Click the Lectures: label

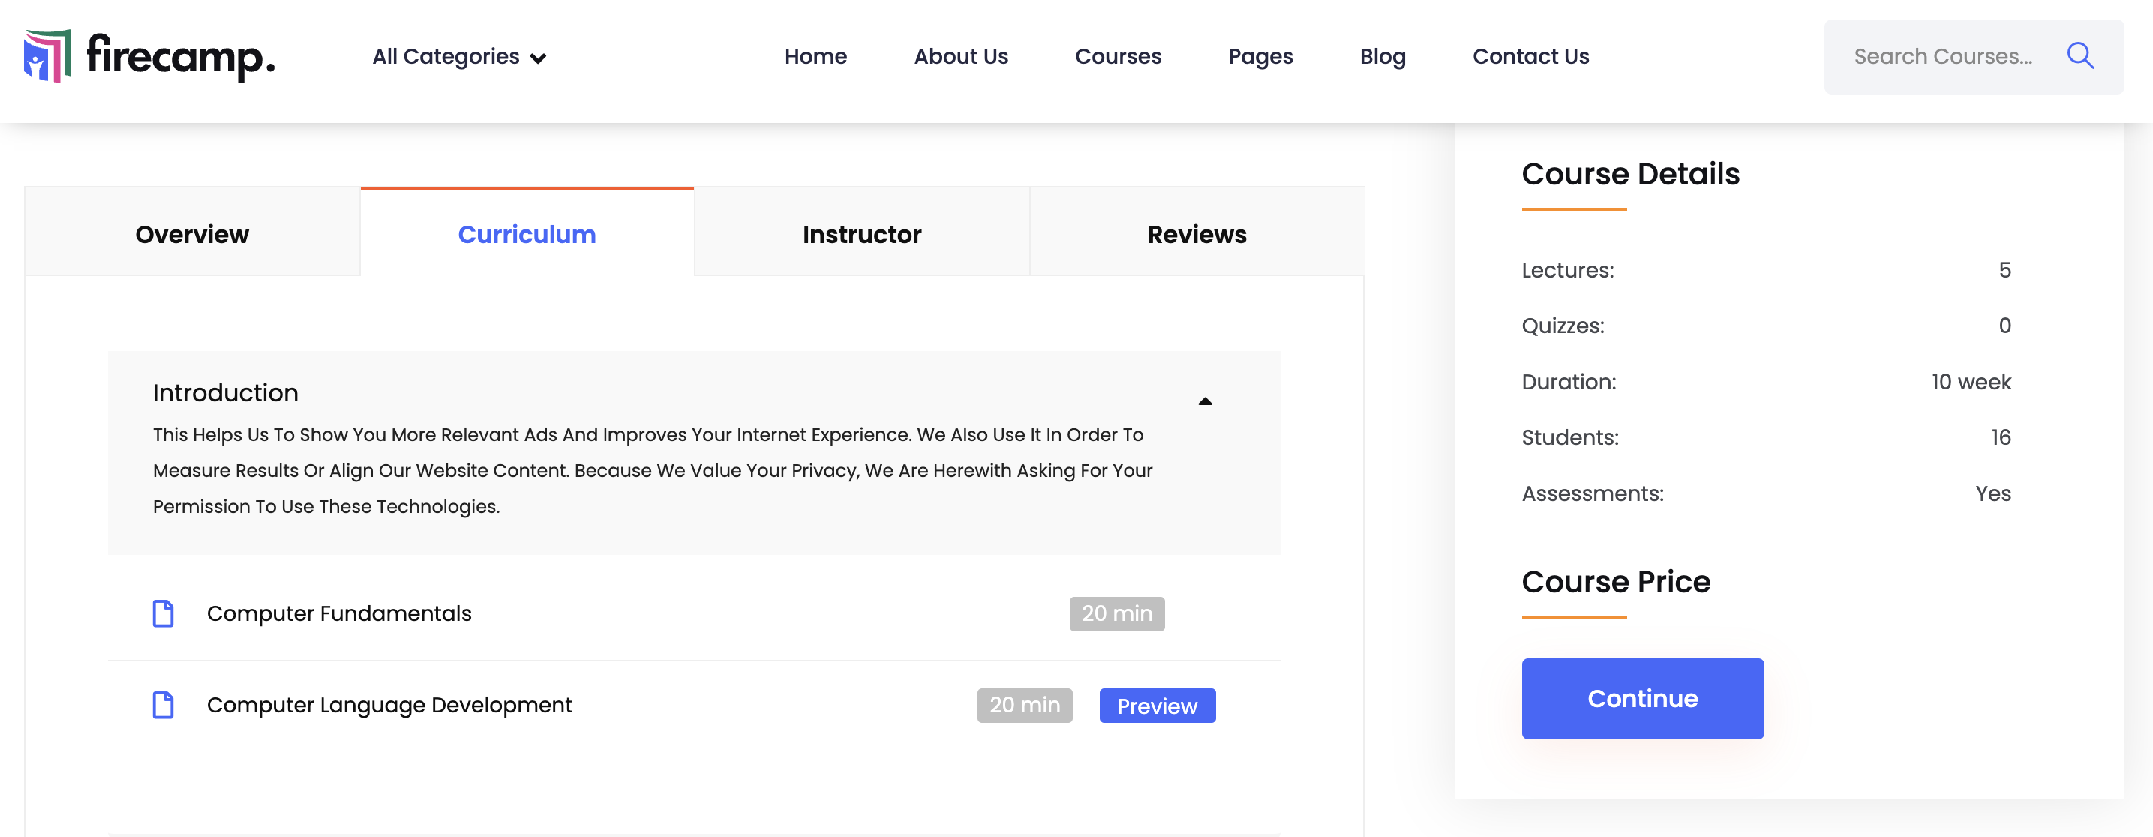[1567, 270]
